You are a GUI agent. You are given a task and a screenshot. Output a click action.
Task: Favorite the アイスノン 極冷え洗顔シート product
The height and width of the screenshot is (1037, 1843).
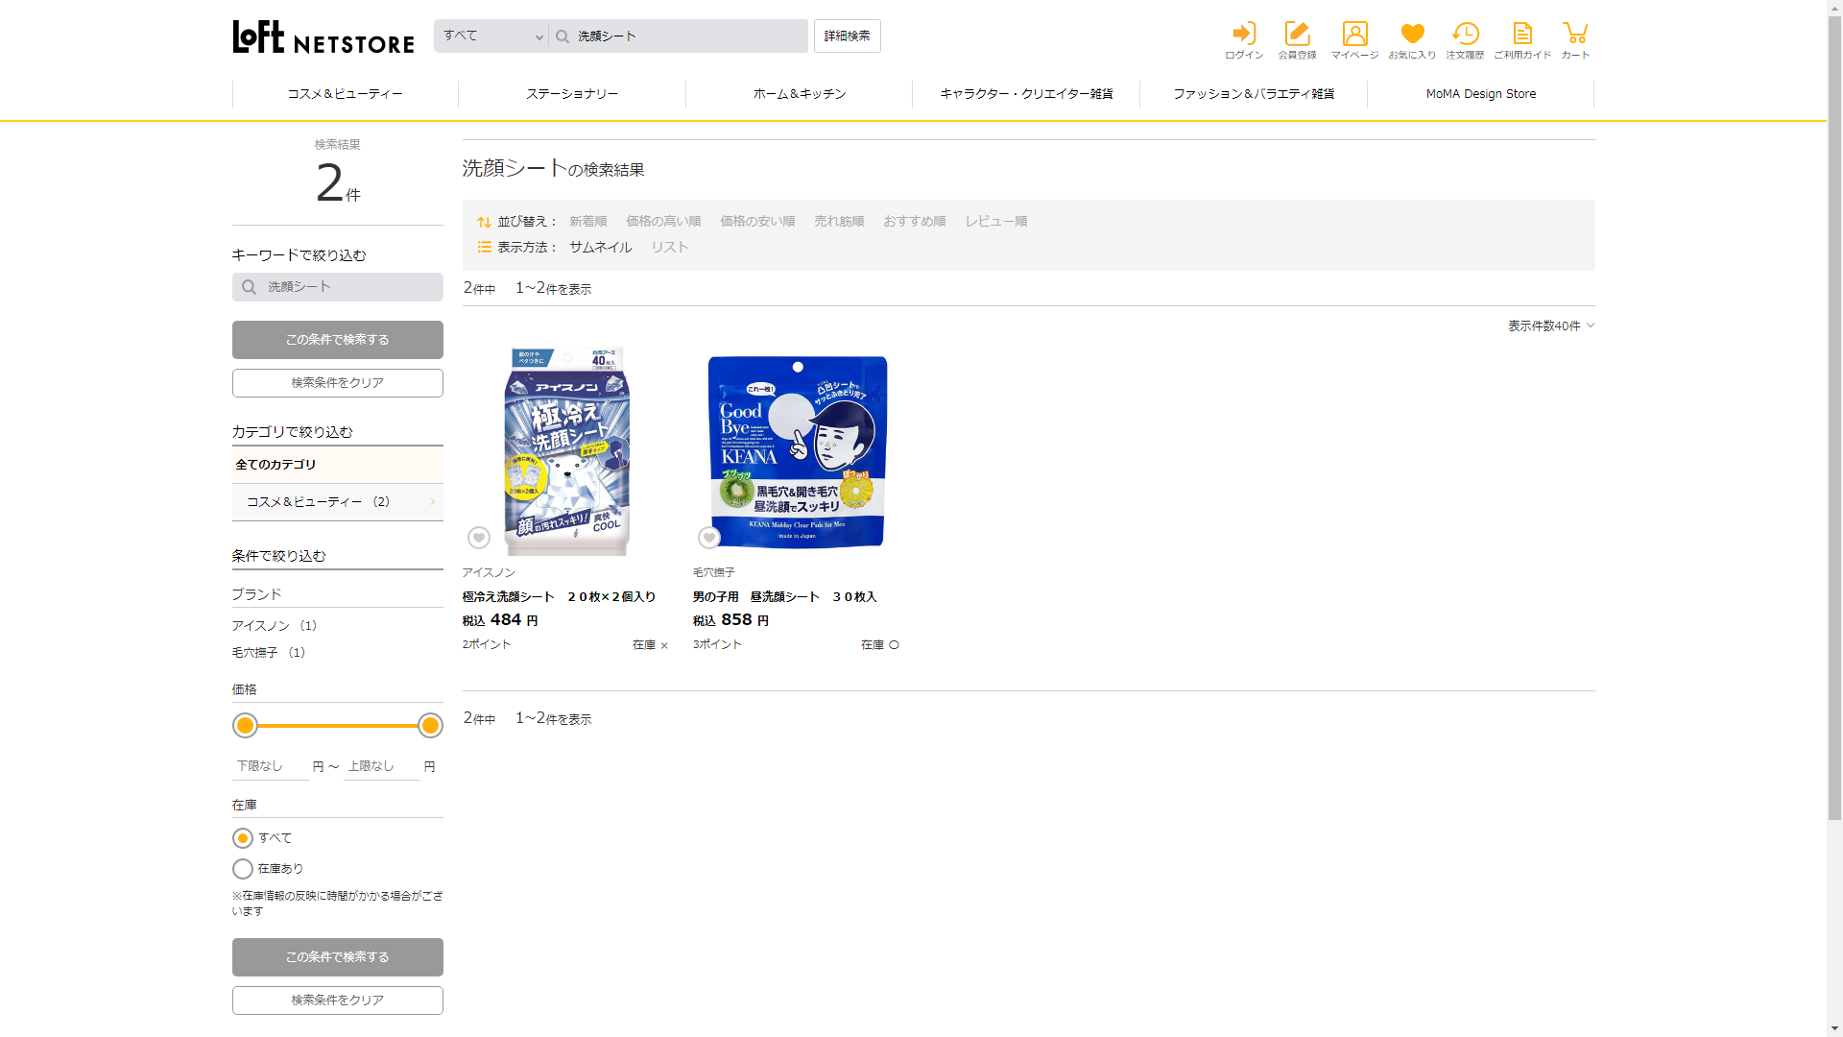click(479, 538)
